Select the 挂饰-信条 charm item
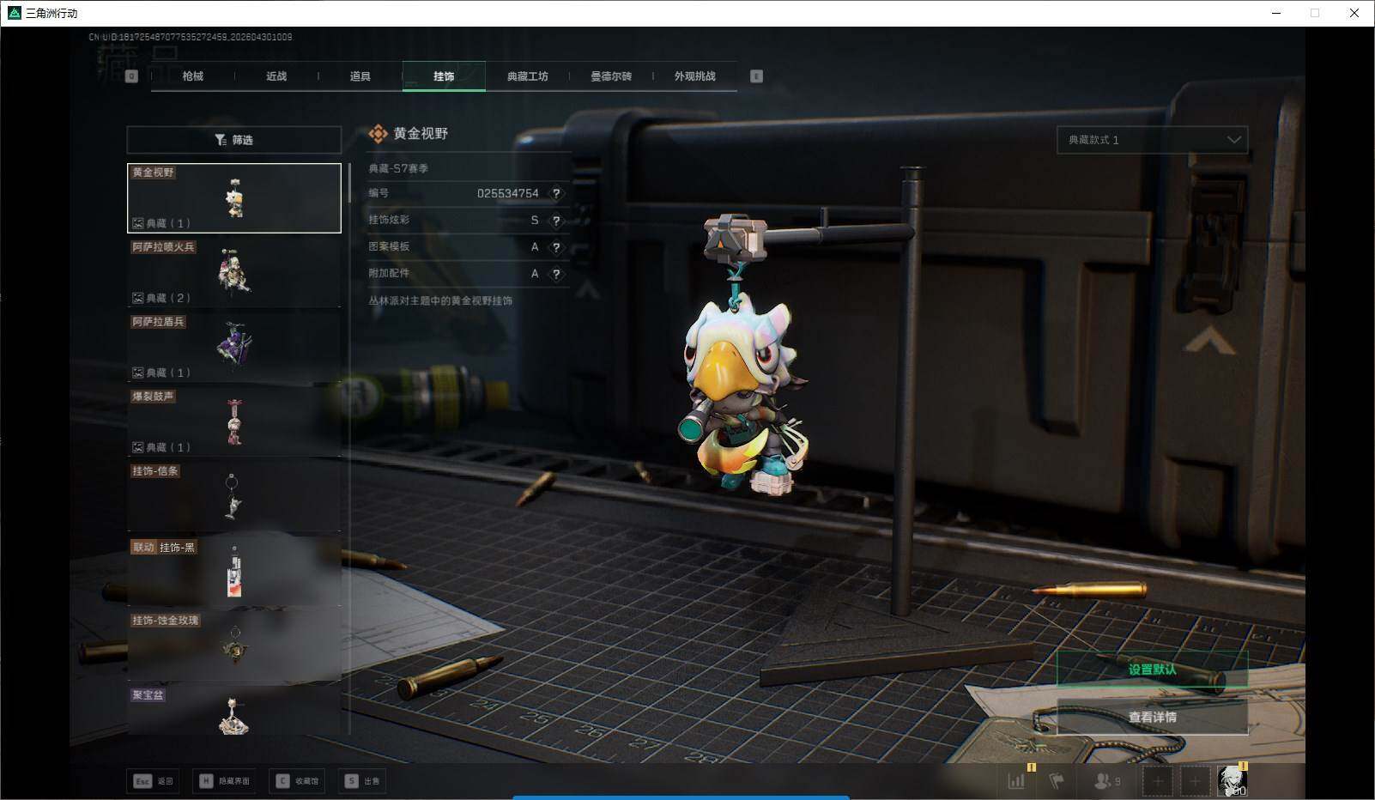Viewport: 1375px width, 800px height. (x=234, y=497)
